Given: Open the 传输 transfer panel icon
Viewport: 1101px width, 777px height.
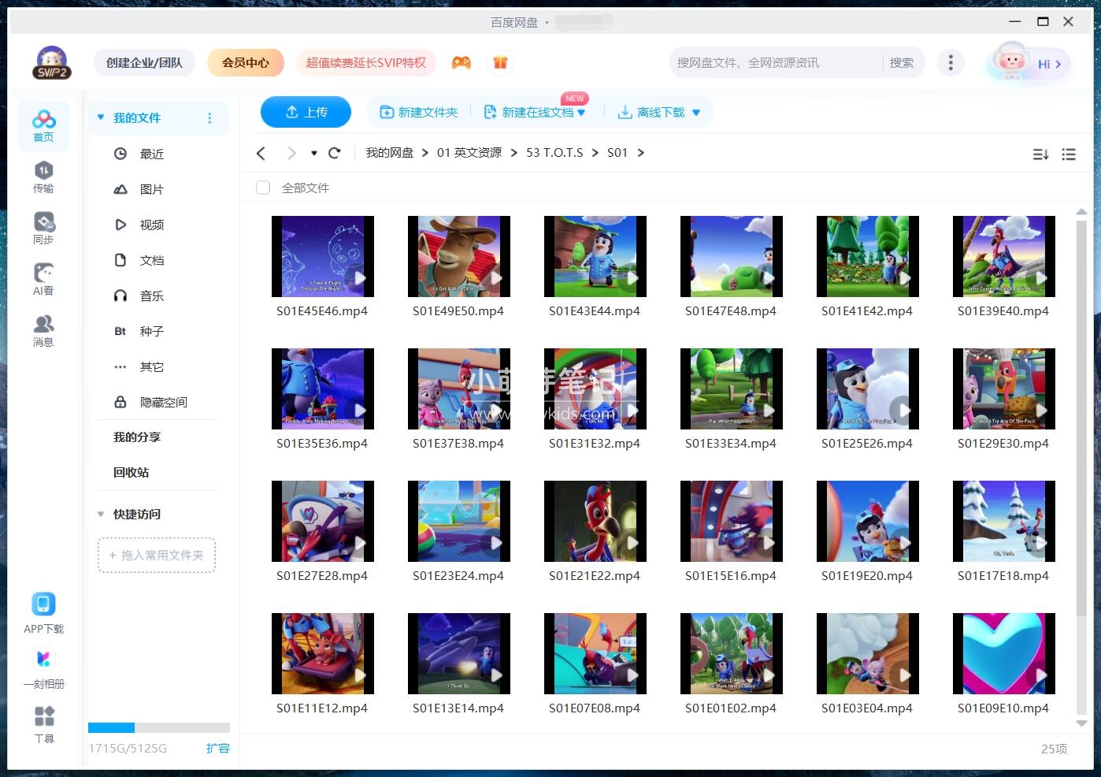Looking at the screenshot, I should [43, 176].
